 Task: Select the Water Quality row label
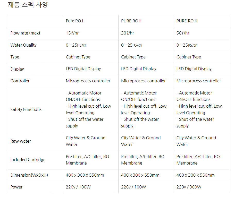[23, 45]
